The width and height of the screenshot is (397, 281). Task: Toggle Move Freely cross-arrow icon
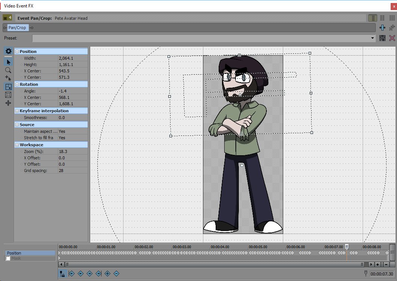coord(8,103)
